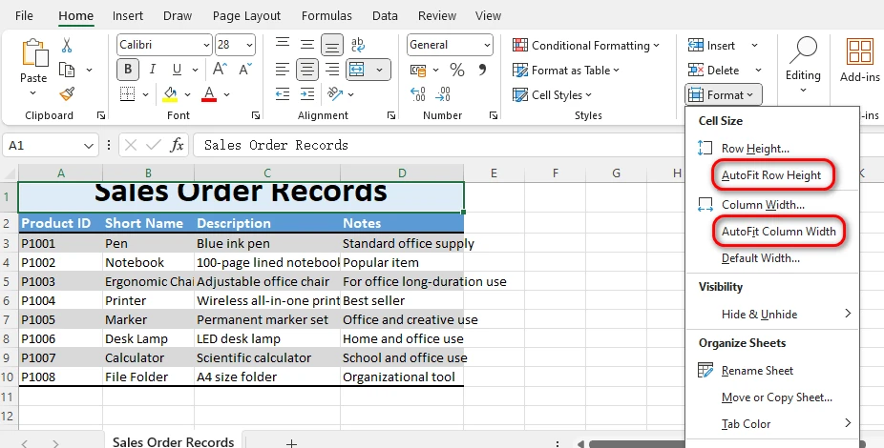The height and width of the screenshot is (448, 884).
Task: Click the Orientation text rotation icon
Action: pyautogui.click(x=335, y=94)
